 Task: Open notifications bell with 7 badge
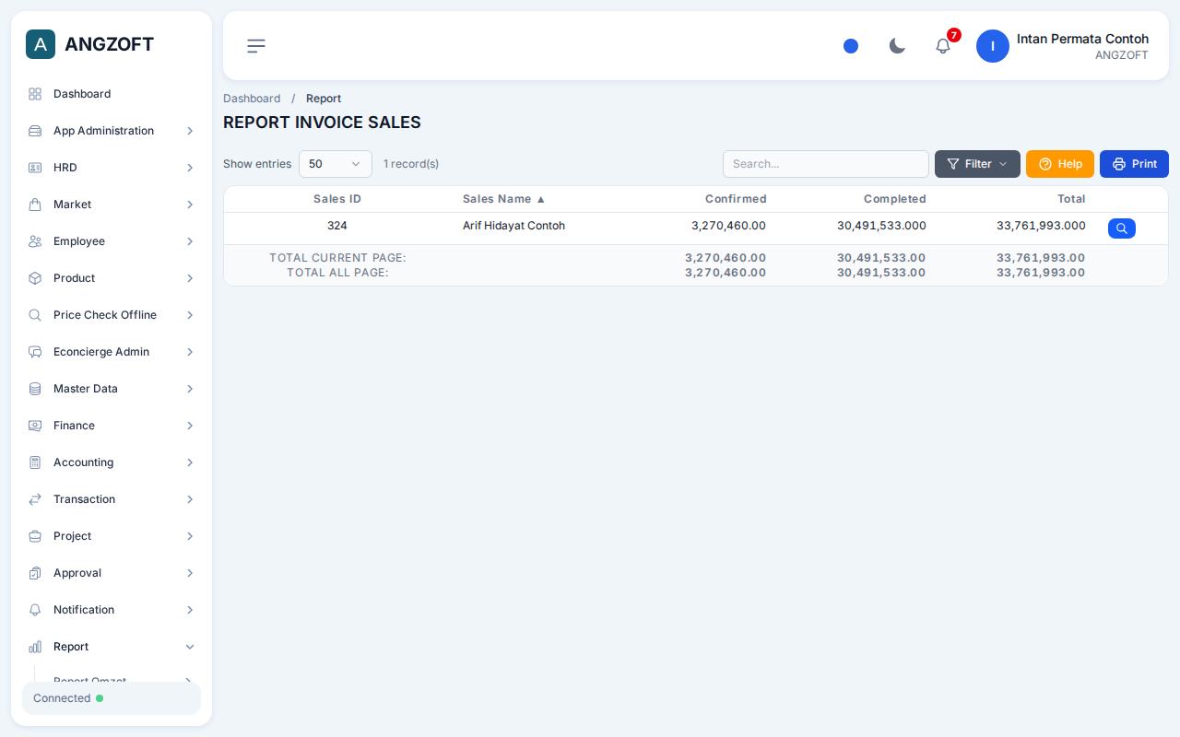pyautogui.click(x=943, y=45)
